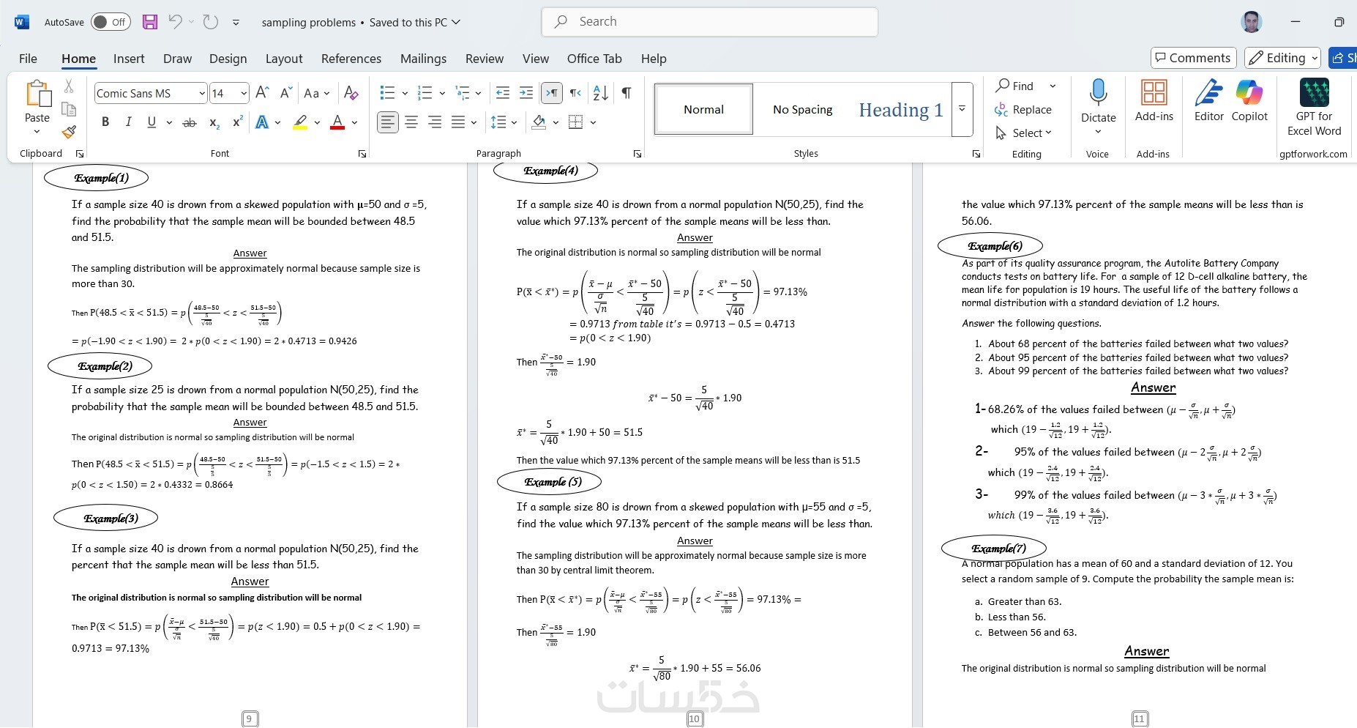Toggle justify paragraph alignment
The image size is (1357, 728).
[x=458, y=122]
